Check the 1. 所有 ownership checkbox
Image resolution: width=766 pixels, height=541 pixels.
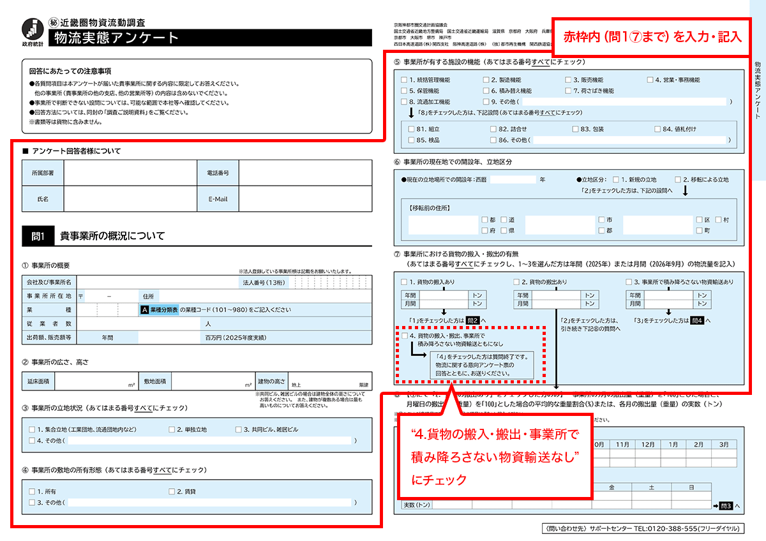32,492
